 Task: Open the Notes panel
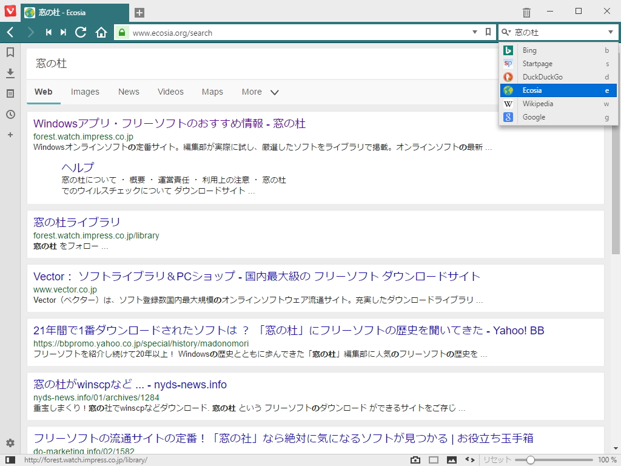click(10, 93)
